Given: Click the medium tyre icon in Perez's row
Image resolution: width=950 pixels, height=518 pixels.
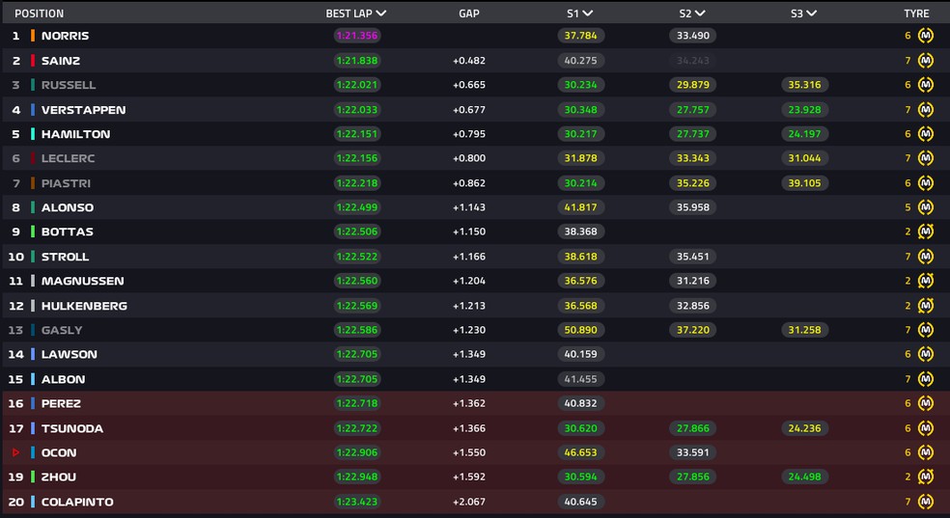Looking at the screenshot, I should (x=925, y=403).
